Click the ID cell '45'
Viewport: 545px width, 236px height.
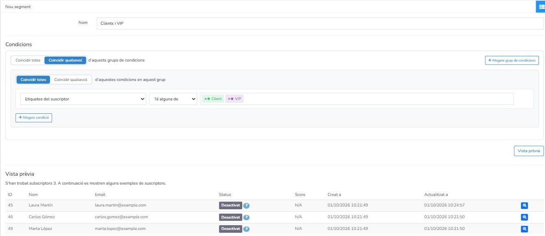coord(11,205)
